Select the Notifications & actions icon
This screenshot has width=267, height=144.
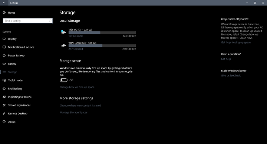point(4,47)
